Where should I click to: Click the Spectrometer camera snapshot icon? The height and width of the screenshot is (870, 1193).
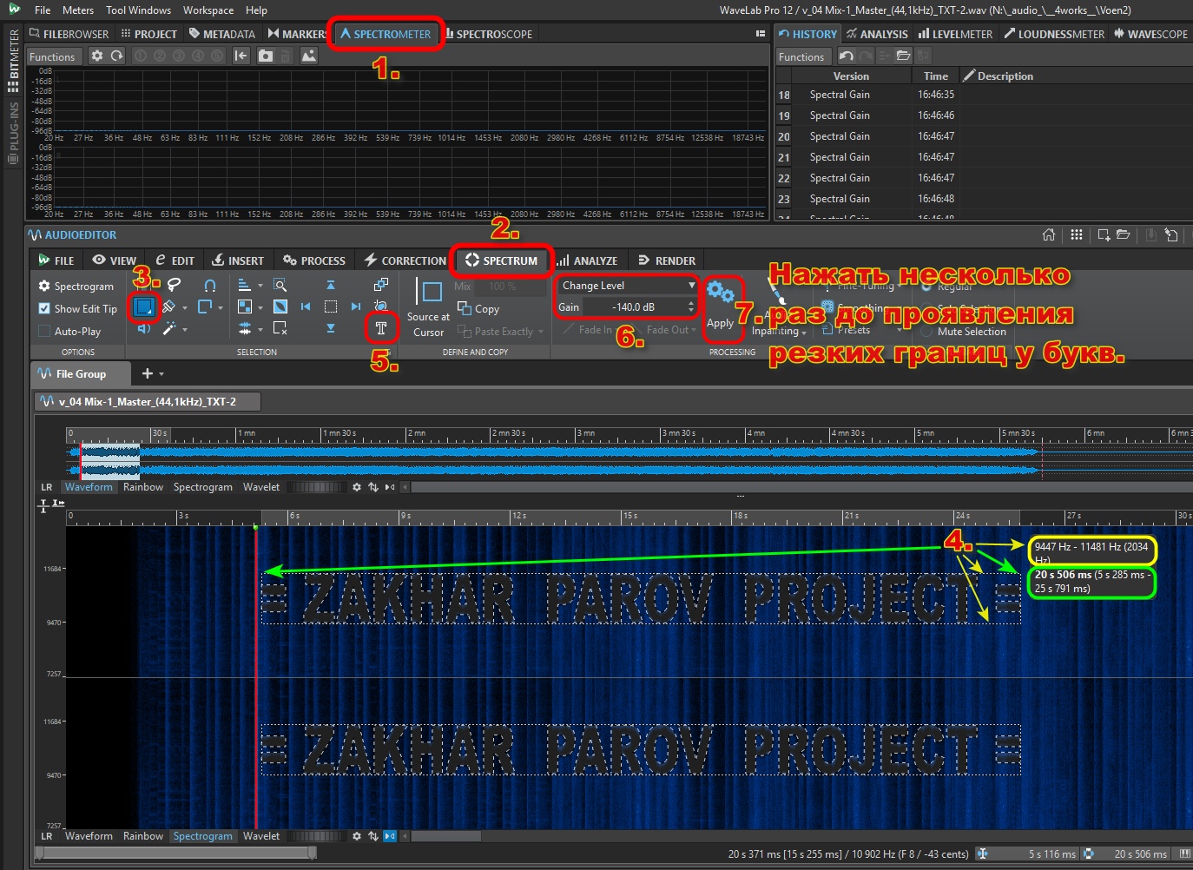(266, 56)
